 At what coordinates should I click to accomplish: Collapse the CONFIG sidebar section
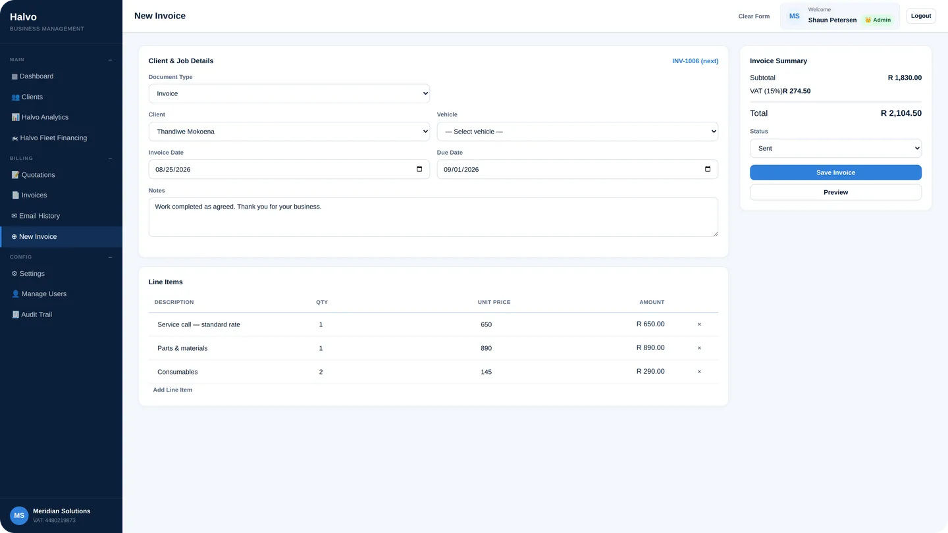tap(110, 257)
